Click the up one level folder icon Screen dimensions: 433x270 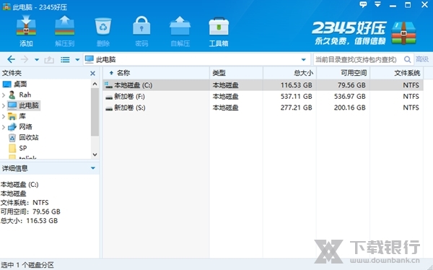click(x=49, y=59)
